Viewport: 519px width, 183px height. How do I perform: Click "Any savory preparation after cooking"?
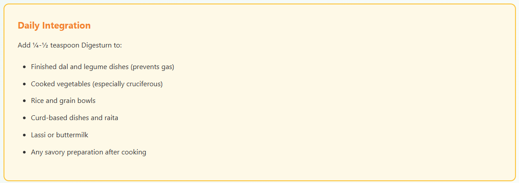tap(88, 152)
